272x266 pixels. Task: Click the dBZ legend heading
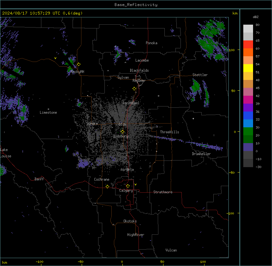(256, 17)
